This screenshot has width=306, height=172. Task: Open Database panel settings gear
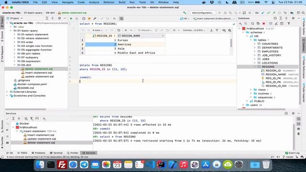(x=293, y=18)
